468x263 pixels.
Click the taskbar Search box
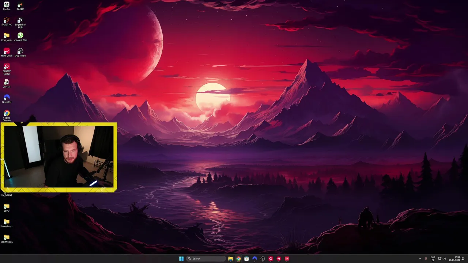206,259
